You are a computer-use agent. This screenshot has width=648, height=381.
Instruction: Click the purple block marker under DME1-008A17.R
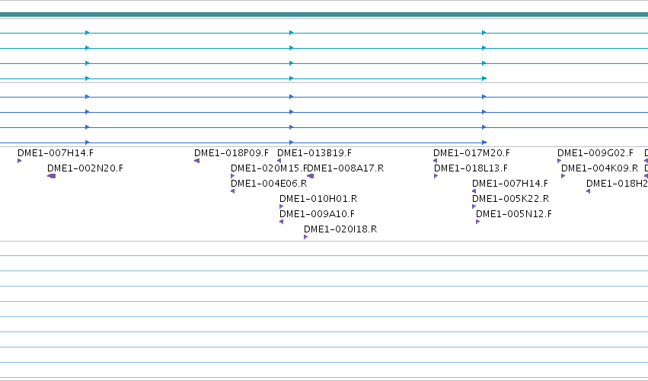coord(311,176)
